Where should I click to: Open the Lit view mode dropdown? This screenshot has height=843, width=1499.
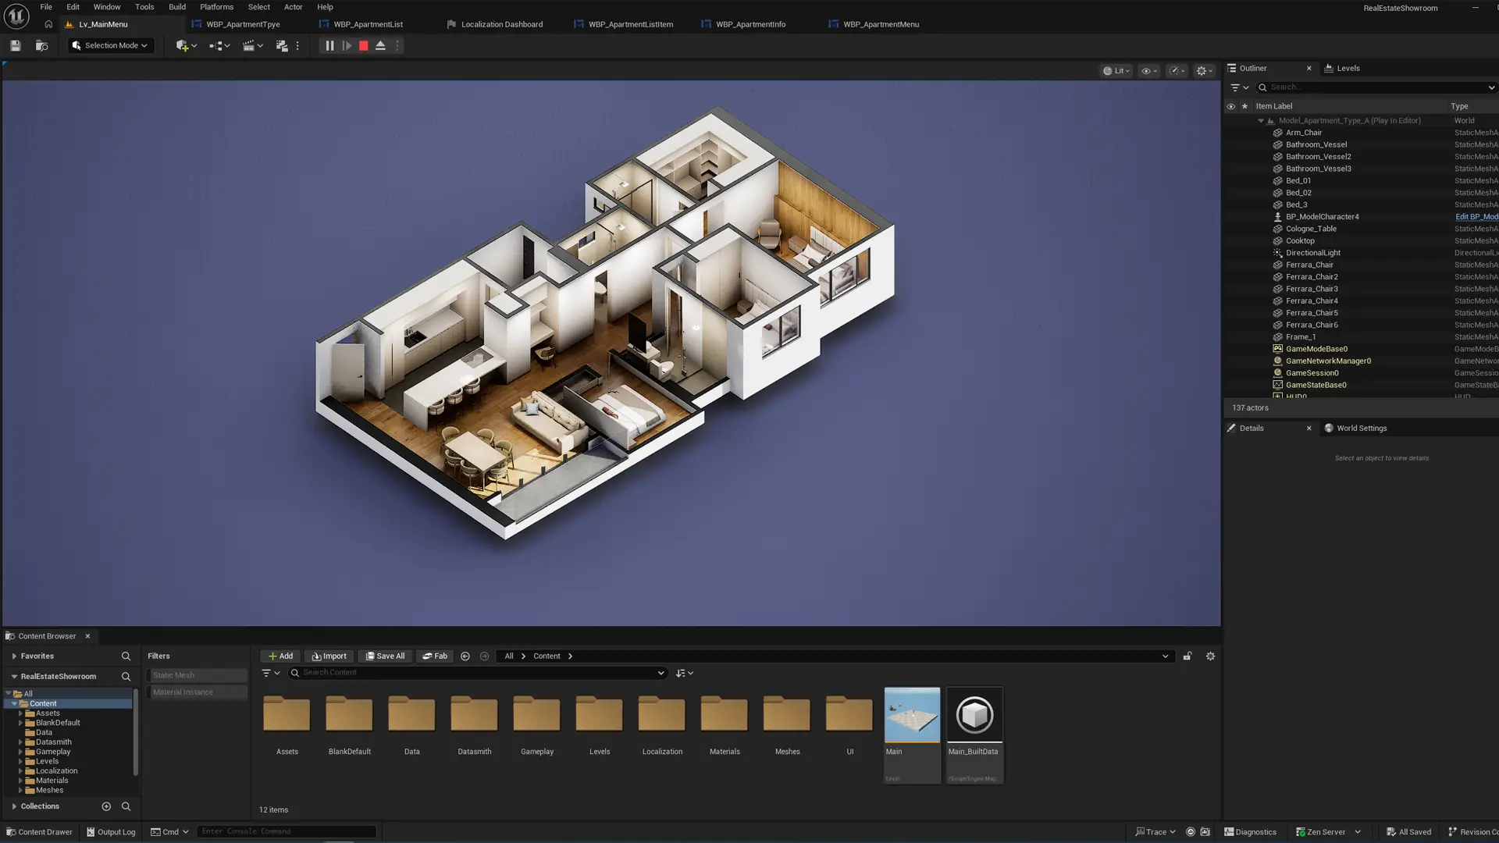pos(1116,71)
